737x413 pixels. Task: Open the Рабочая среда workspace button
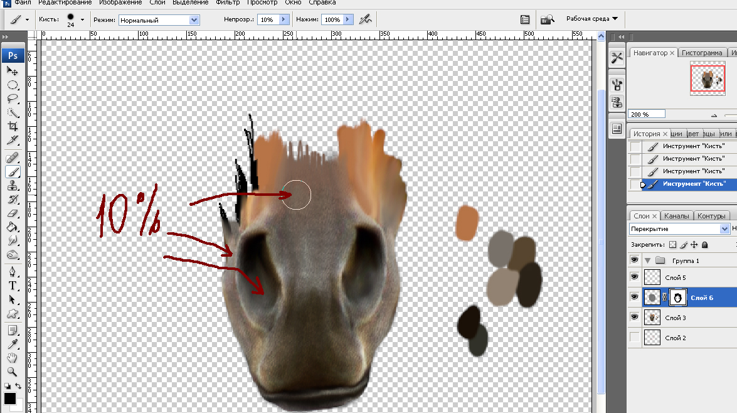click(591, 19)
